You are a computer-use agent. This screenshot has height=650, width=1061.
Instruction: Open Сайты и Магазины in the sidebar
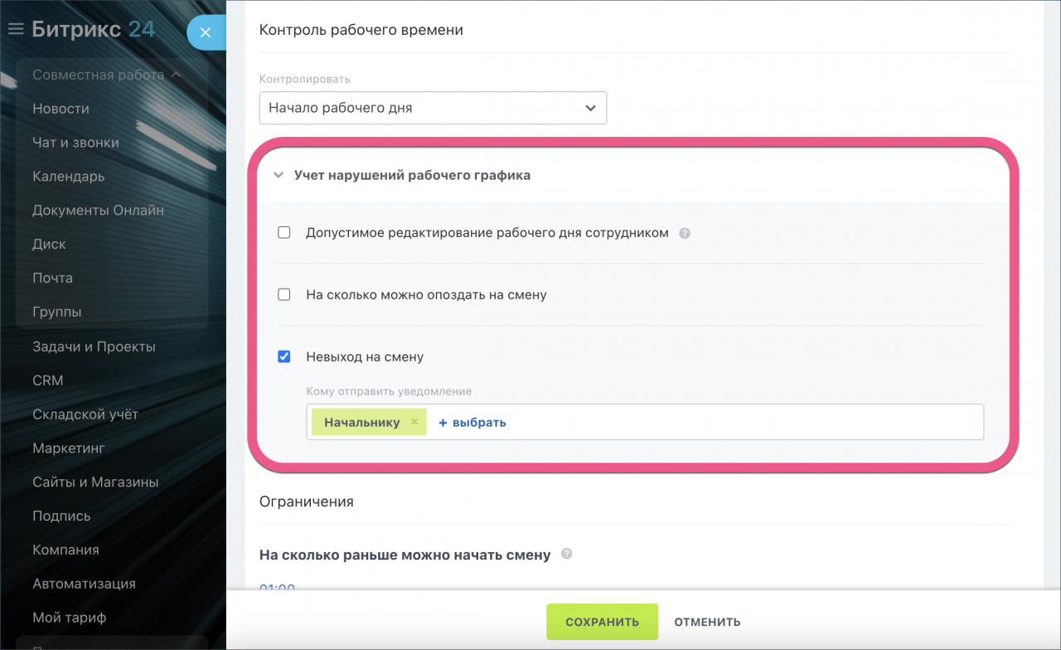[95, 482]
